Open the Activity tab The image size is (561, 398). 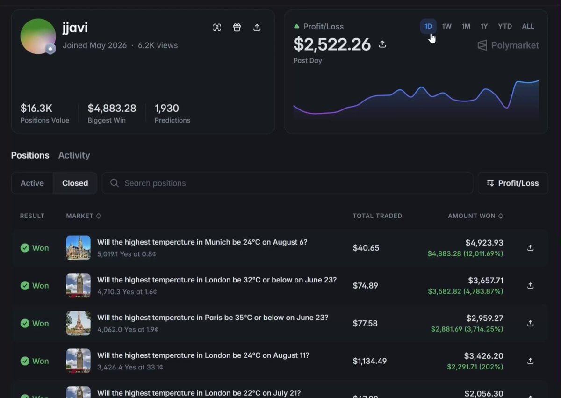tap(74, 155)
